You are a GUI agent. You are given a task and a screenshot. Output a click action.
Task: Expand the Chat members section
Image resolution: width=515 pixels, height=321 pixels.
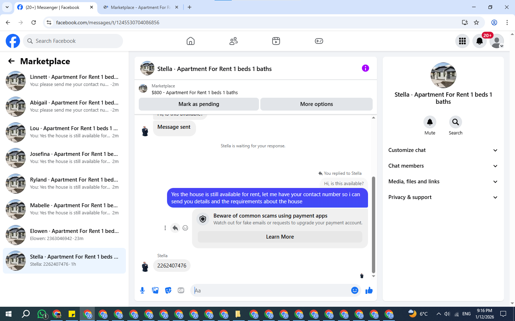click(443, 166)
